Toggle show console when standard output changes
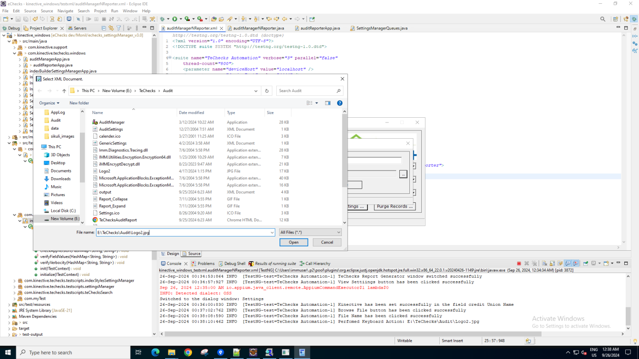Image resolution: width=639 pixels, height=359 pixels. pos(568,263)
